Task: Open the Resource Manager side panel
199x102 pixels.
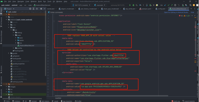Action: (1, 35)
